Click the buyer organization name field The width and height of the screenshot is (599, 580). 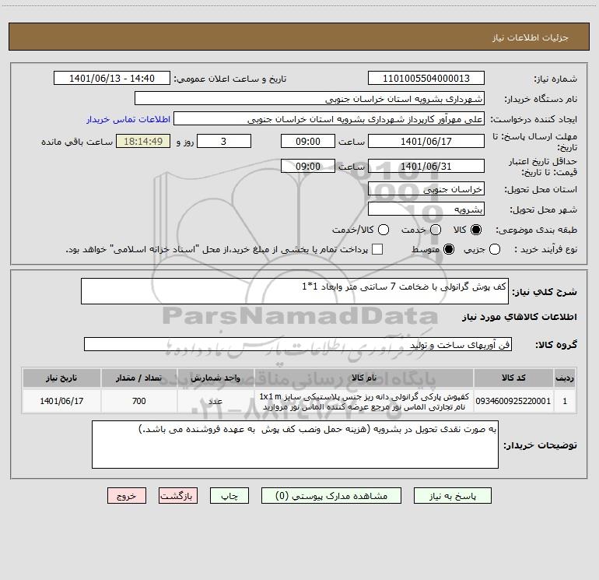[x=310, y=99]
